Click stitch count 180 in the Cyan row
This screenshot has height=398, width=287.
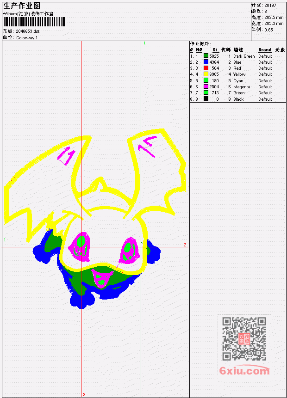[x=215, y=81]
